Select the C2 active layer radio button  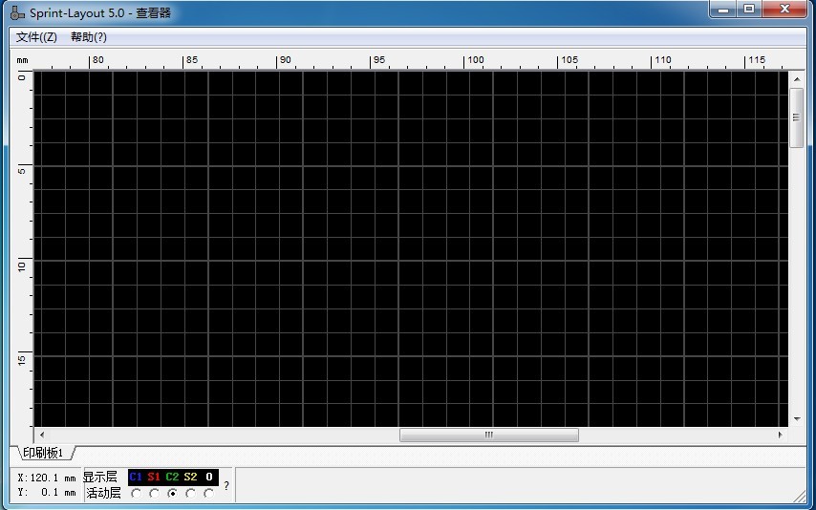[x=172, y=494]
